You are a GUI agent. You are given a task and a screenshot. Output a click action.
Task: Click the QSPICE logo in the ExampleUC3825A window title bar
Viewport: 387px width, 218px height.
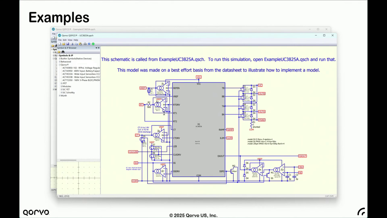(x=53, y=29)
